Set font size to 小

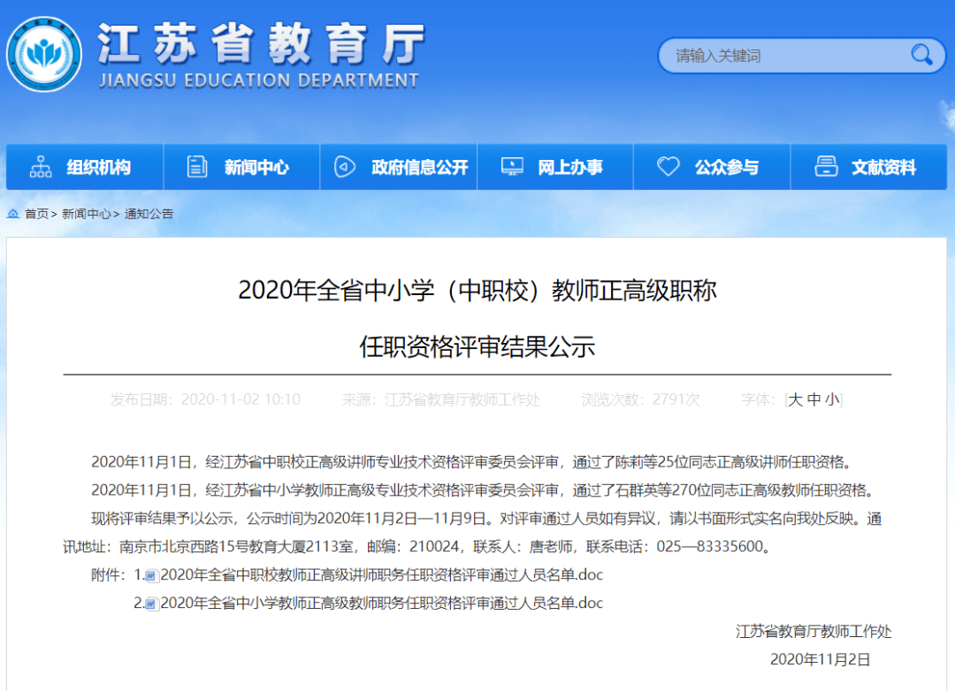click(832, 399)
